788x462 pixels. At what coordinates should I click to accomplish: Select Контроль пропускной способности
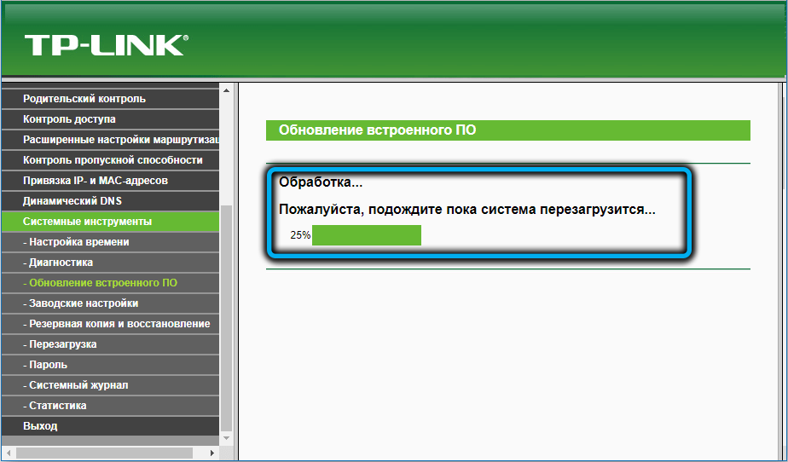click(x=110, y=160)
